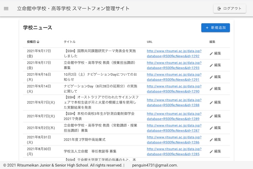This screenshot has width=253, height=169.
Task: Edit the 学校法人立命館 専任教諭等 entry
Action: (x=215, y=151)
